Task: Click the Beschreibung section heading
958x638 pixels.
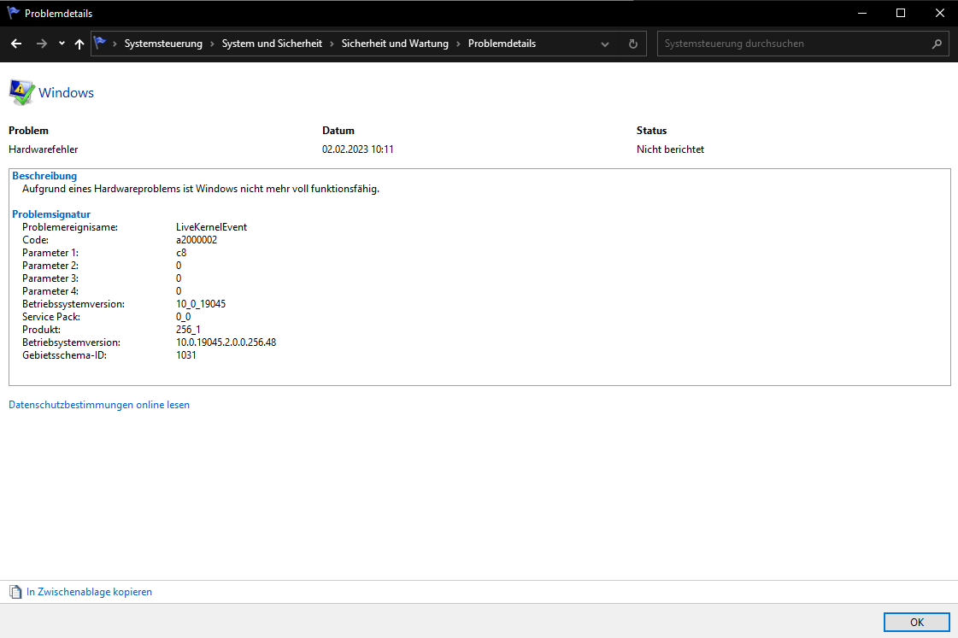Action: click(x=44, y=176)
